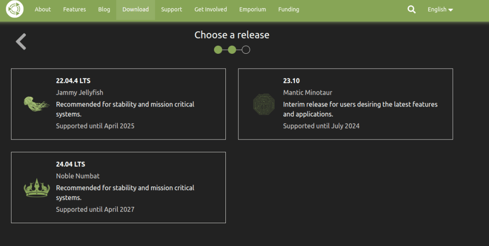Open the Funding menu item
The image size is (489, 246).
289,10
